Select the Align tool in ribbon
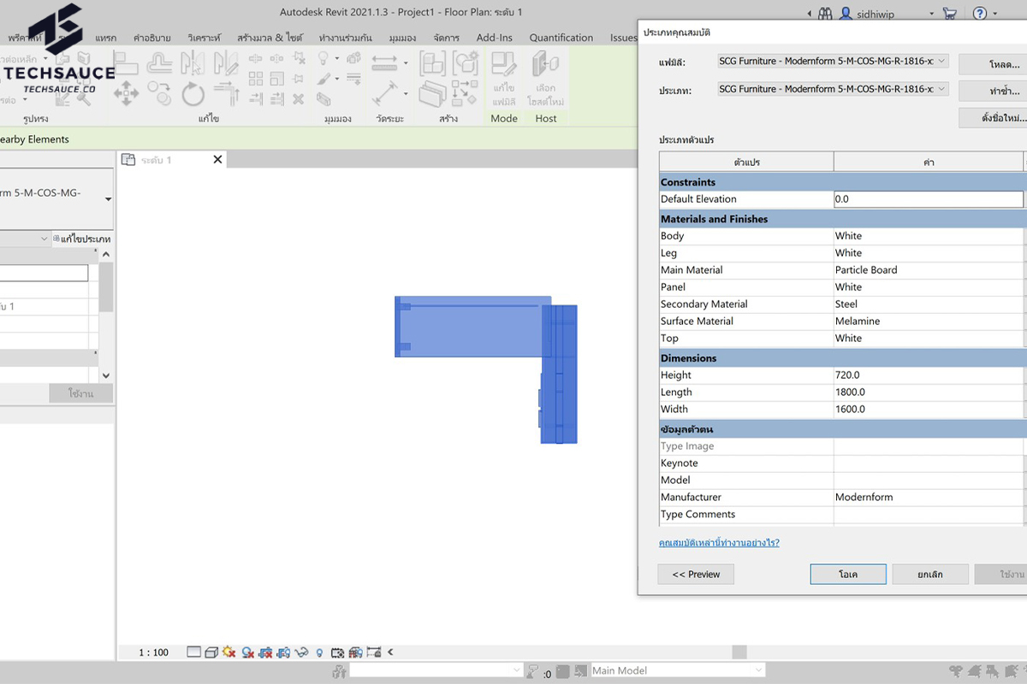 coord(127,62)
